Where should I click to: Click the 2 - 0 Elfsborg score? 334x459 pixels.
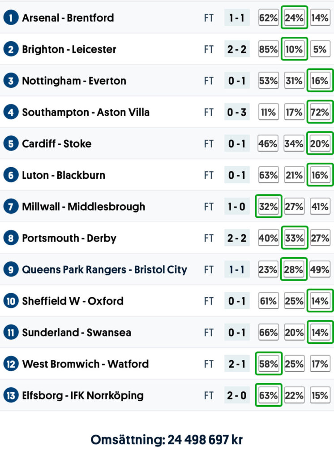[x=237, y=395]
